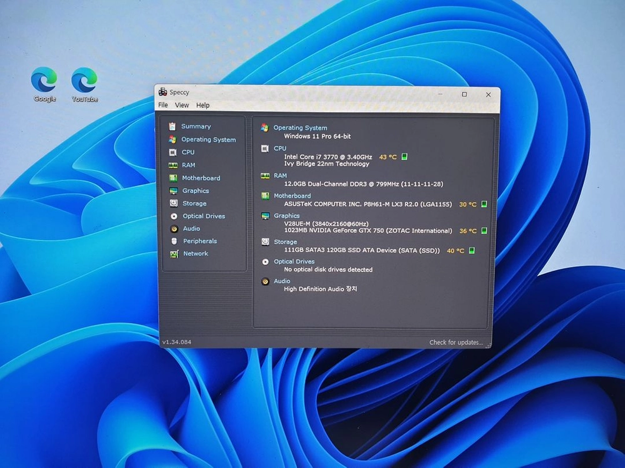Select Summary in the sidebar

[x=196, y=127]
